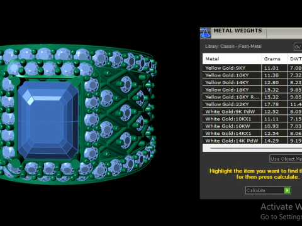Click the Library: Classic (Fast)-Metal label
Image resolution: width=302 pixels, height=226 pixels.
(x=233, y=46)
